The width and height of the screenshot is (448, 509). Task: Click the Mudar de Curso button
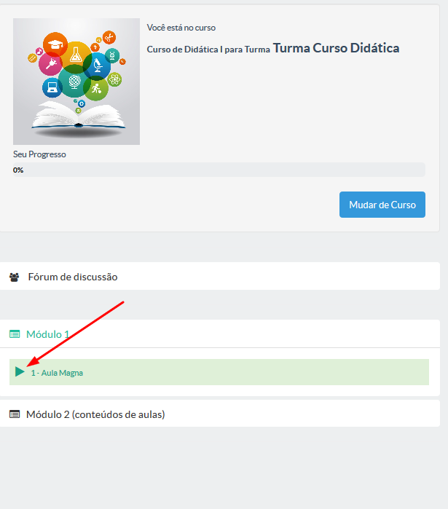(382, 205)
